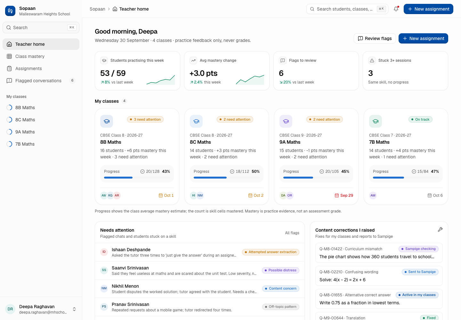Click the 9A Maths graduation cap icon
Screen dimensions: 461x320
(x=286, y=121)
